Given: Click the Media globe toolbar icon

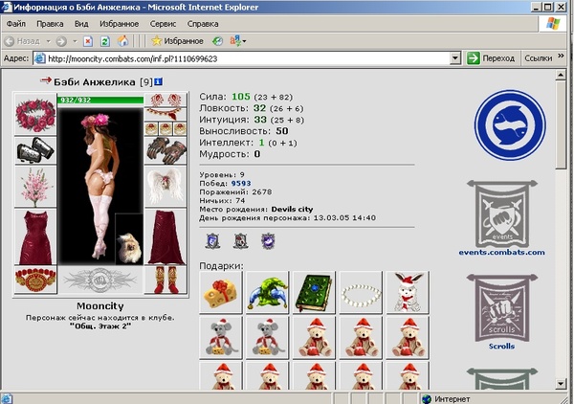Looking at the screenshot, I should pyautogui.click(x=217, y=41).
